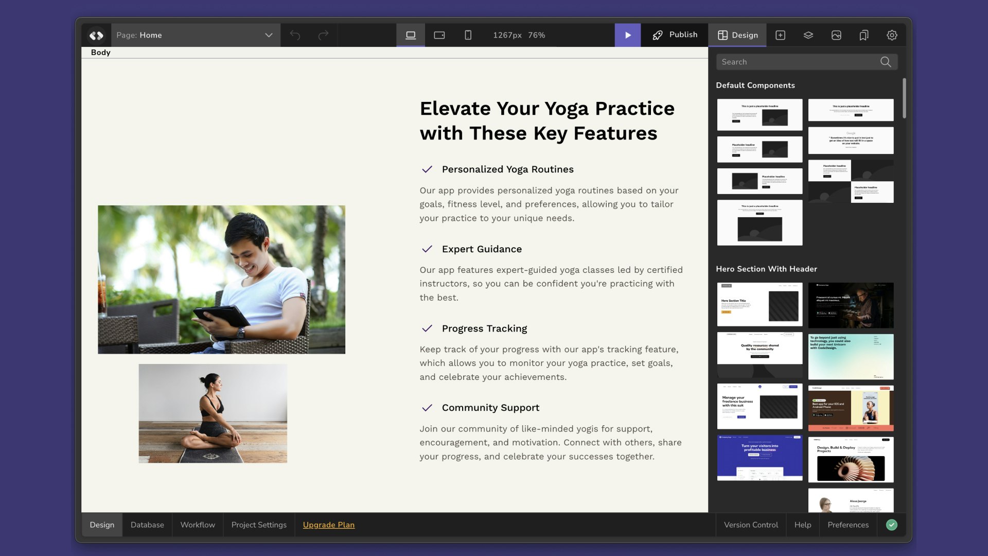The height and width of the screenshot is (556, 988).
Task: Choose the blue Turn your visitors thumbnail
Action: [x=760, y=458]
